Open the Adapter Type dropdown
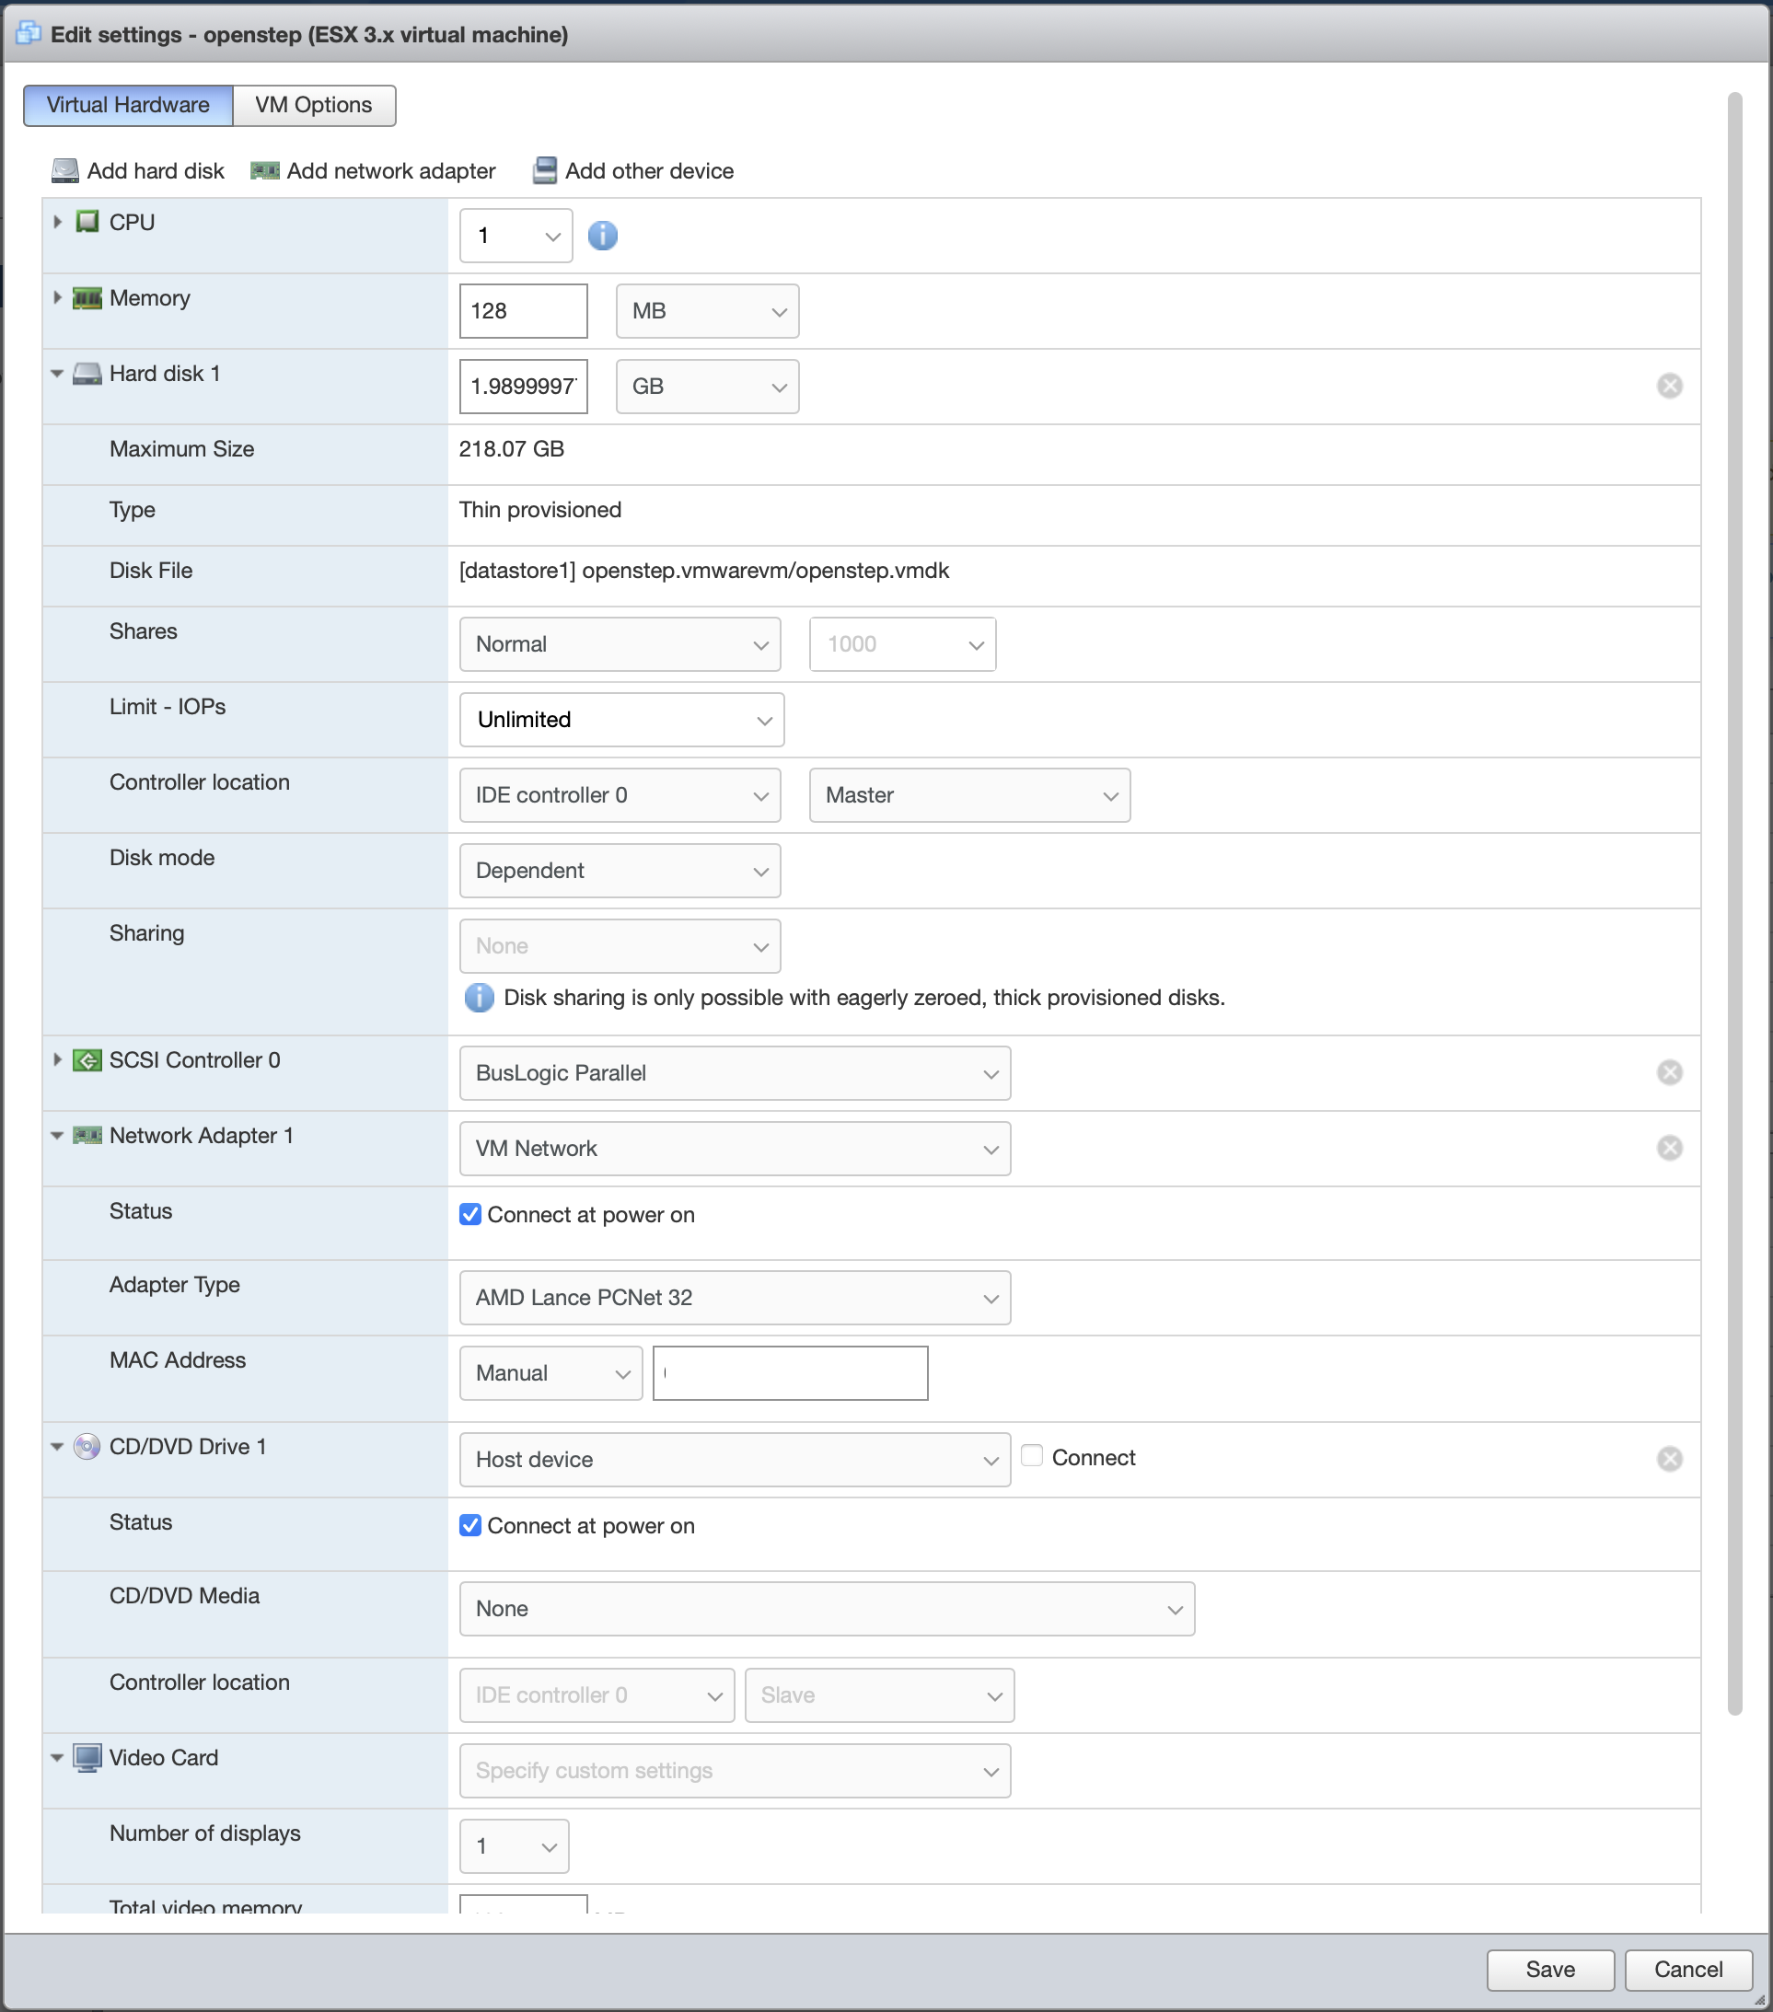This screenshot has height=2012, width=1773. click(735, 1299)
